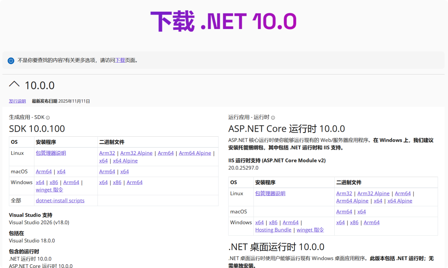448x268 pixels.
Task: Click .NET 运行时 10.0.0 under 包含的运行时
Action: [x=30, y=259]
